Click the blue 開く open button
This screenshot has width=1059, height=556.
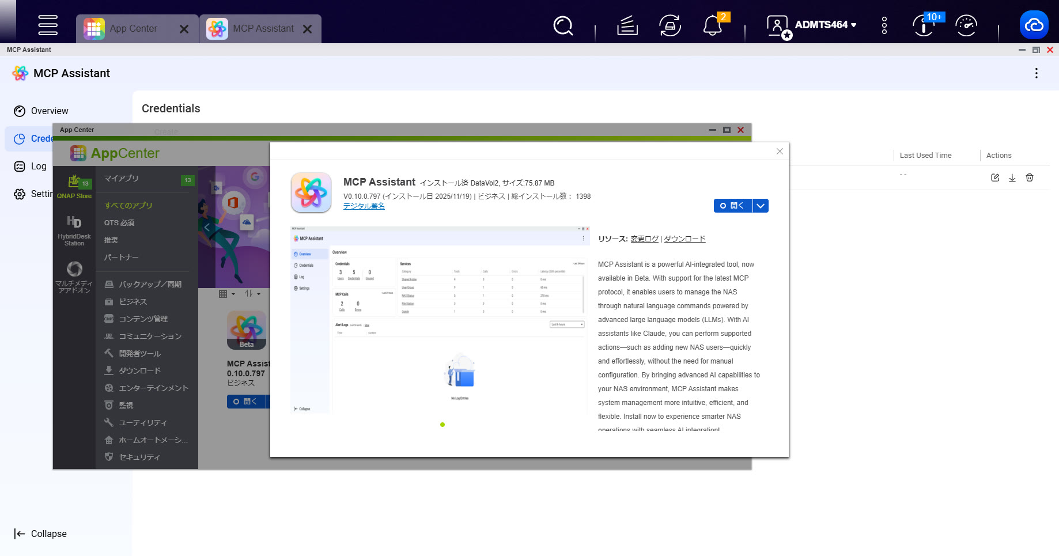[732, 206]
